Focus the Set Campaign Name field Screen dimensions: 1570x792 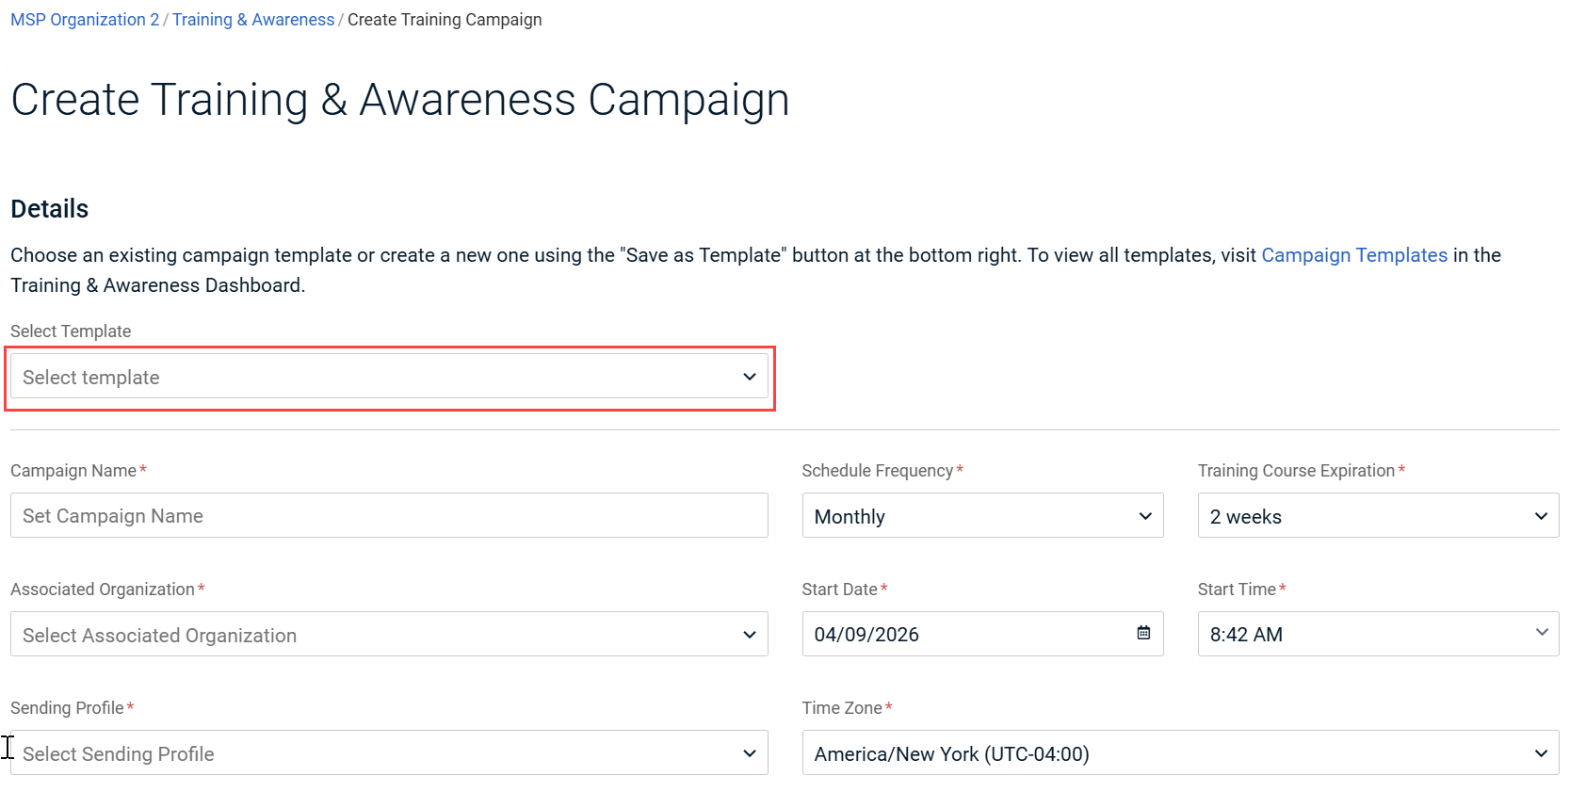click(x=389, y=516)
